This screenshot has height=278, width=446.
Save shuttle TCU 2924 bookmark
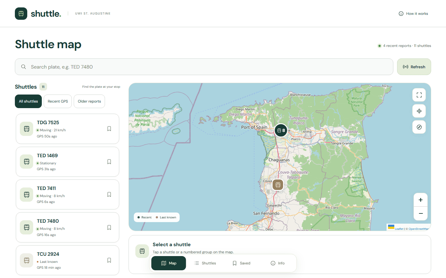point(109,260)
